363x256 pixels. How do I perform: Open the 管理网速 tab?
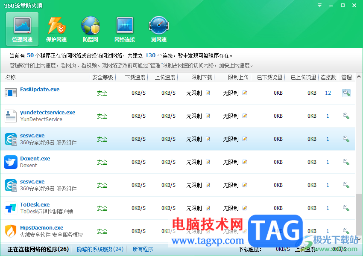[x=22, y=29]
